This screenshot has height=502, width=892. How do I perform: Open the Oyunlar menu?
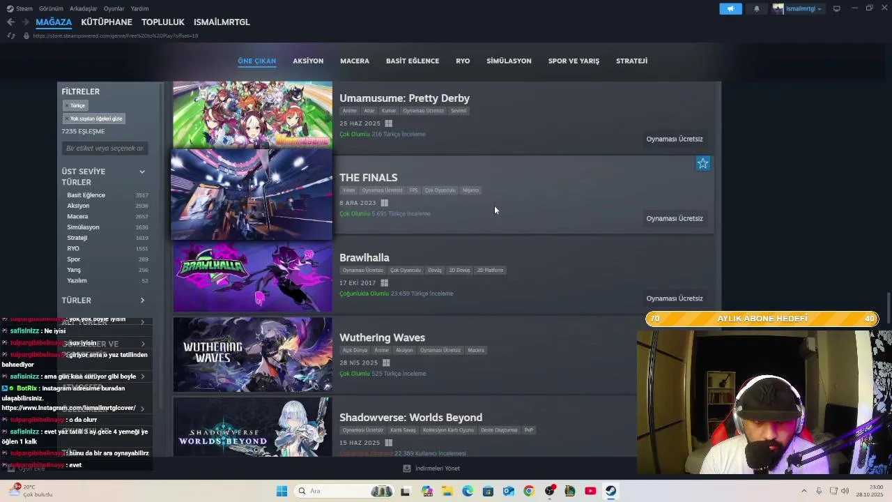coord(114,8)
